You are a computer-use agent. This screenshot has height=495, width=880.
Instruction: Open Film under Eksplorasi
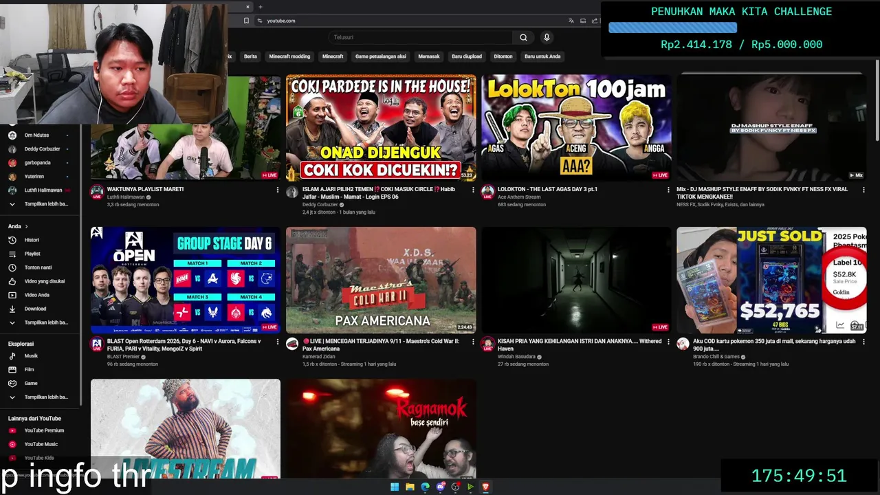[29, 369]
